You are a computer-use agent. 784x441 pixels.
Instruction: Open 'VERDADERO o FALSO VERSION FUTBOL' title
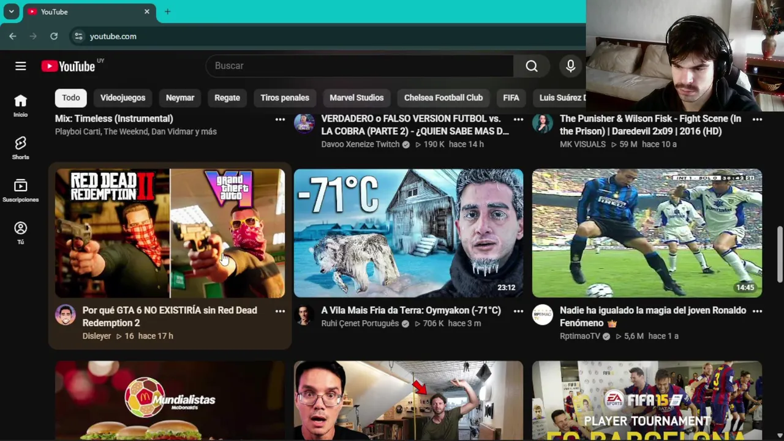[x=415, y=125]
